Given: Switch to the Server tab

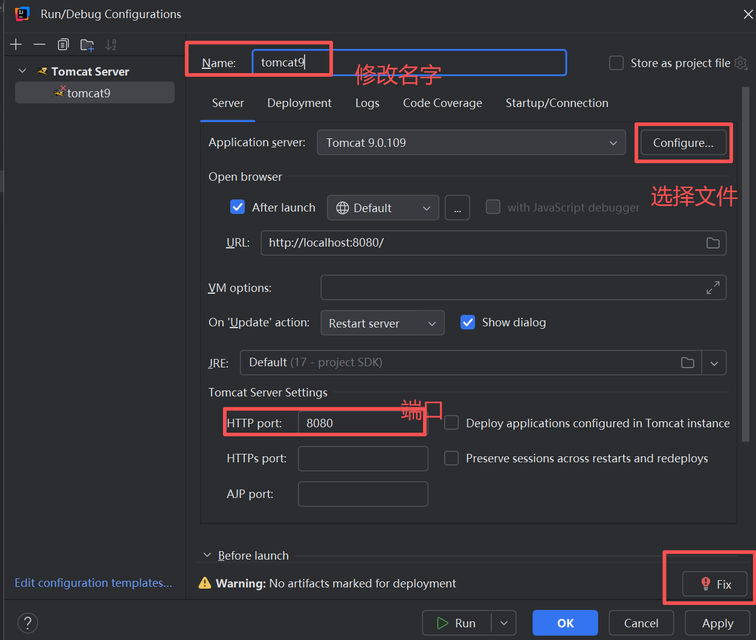Looking at the screenshot, I should [228, 103].
